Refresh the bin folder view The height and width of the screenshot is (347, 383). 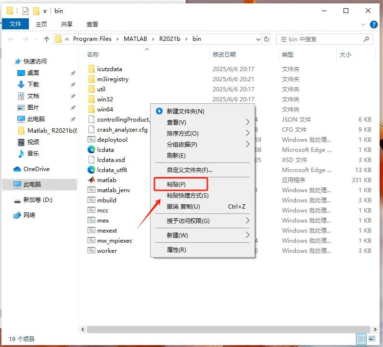pyautogui.click(x=267, y=39)
